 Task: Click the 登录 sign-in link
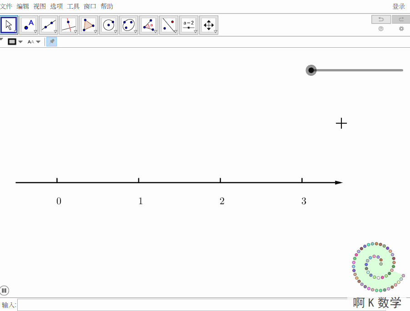coord(399,6)
